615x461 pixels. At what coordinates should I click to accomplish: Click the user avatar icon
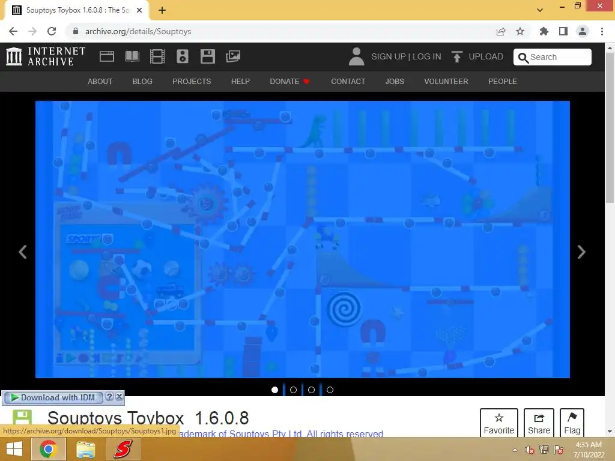tap(356, 56)
